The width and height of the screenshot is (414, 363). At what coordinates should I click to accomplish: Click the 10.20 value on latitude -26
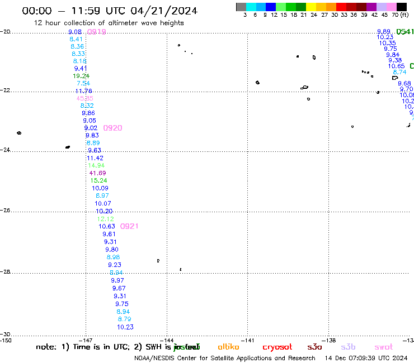[104, 211]
